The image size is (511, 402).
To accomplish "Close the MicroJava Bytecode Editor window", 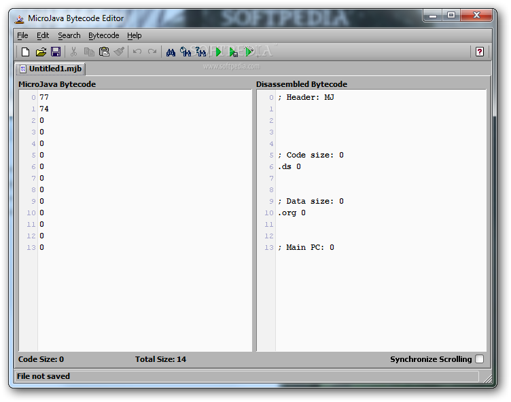I will [476, 16].
